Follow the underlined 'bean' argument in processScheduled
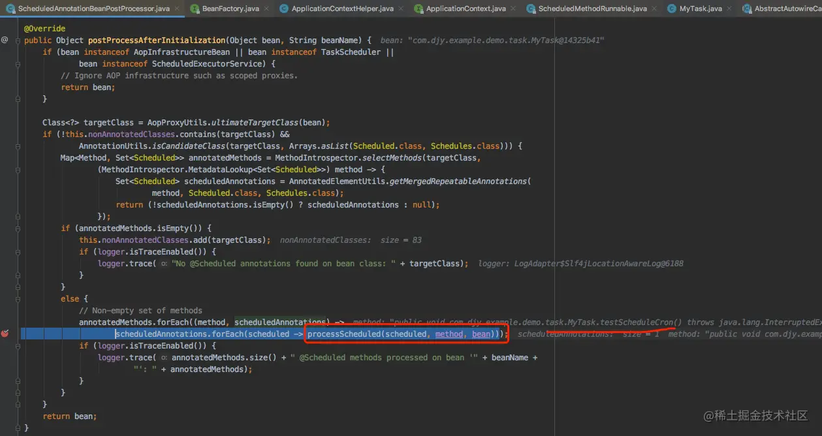 (481, 334)
